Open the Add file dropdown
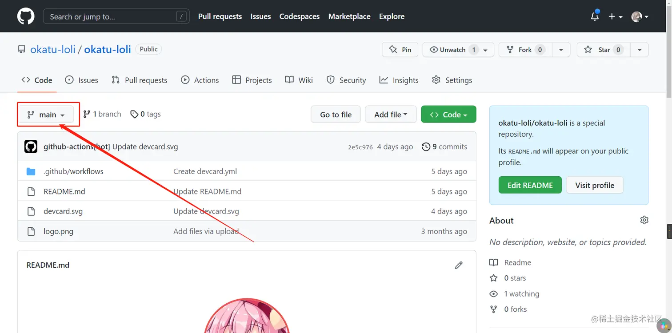Screen dimensions: 672x333 pyautogui.click(x=391, y=114)
